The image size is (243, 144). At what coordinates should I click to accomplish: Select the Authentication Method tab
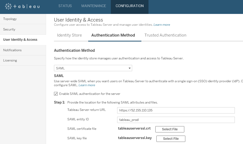click(113, 35)
